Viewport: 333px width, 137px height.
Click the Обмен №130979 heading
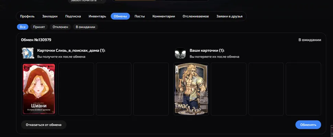click(36, 40)
